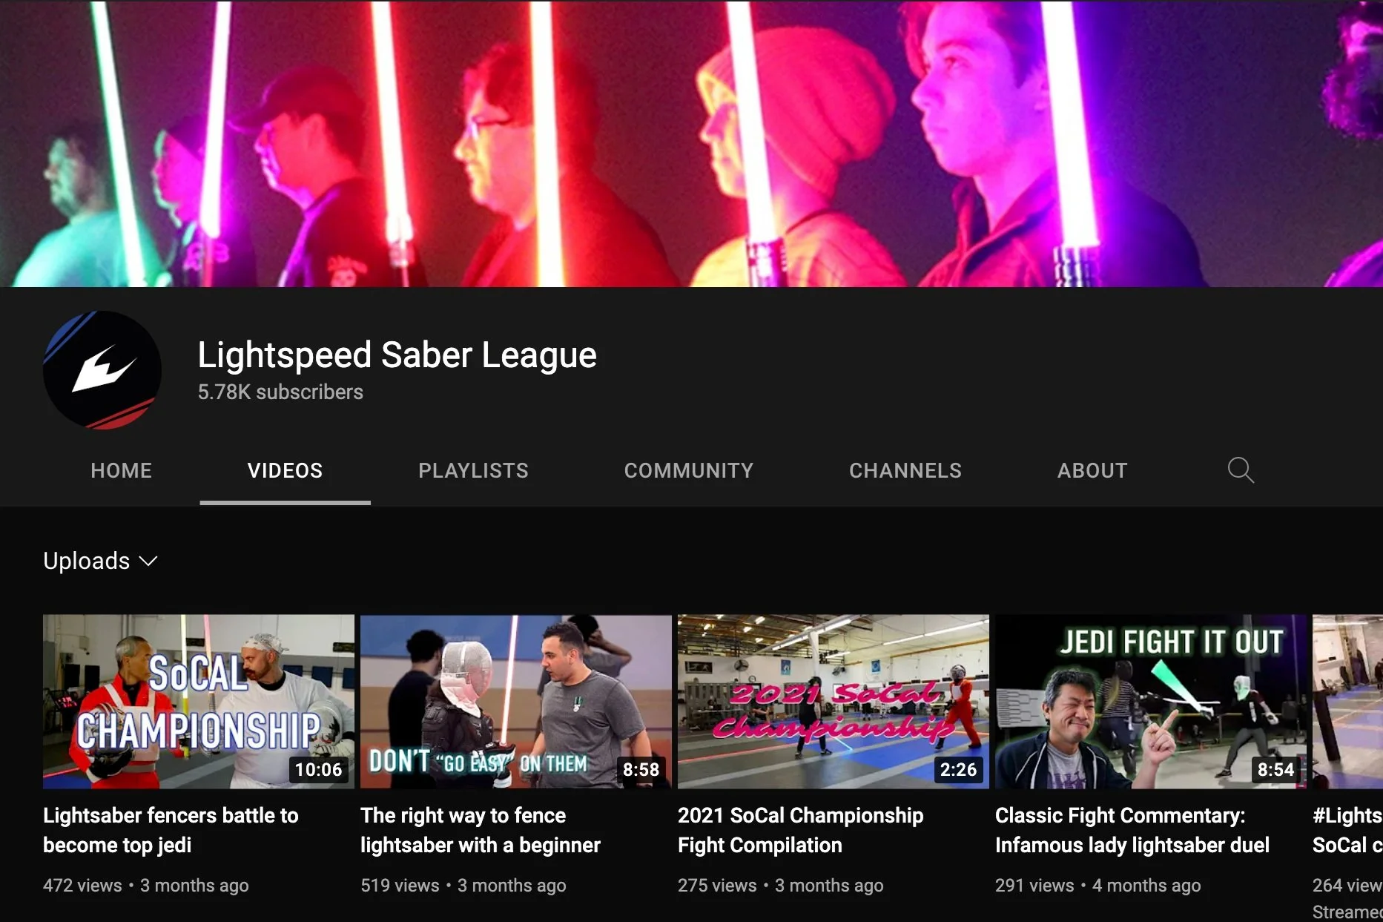This screenshot has width=1383, height=922.
Task: Open 'Lightsaber fencers battle to become top jedi' title
Action: (x=171, y=830)
